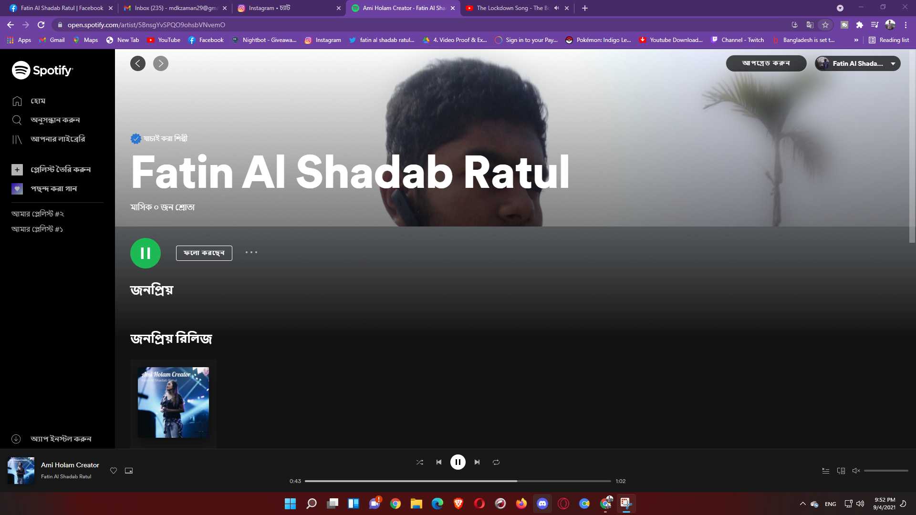Click artist Fatin Al Shadab Ratul in player bar
Screen dimensions: 916x515
pyautogui.click(x=66, y=476)
